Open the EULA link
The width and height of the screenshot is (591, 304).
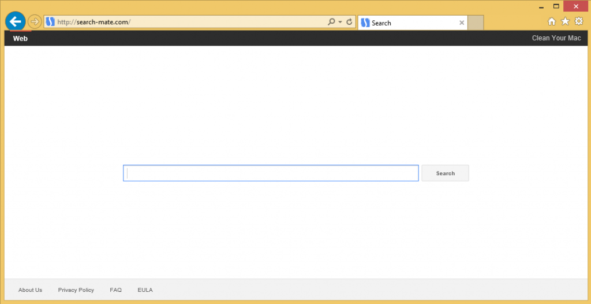[x=145, y=290]
